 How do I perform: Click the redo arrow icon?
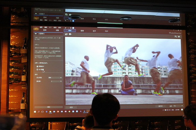(68, 28)
